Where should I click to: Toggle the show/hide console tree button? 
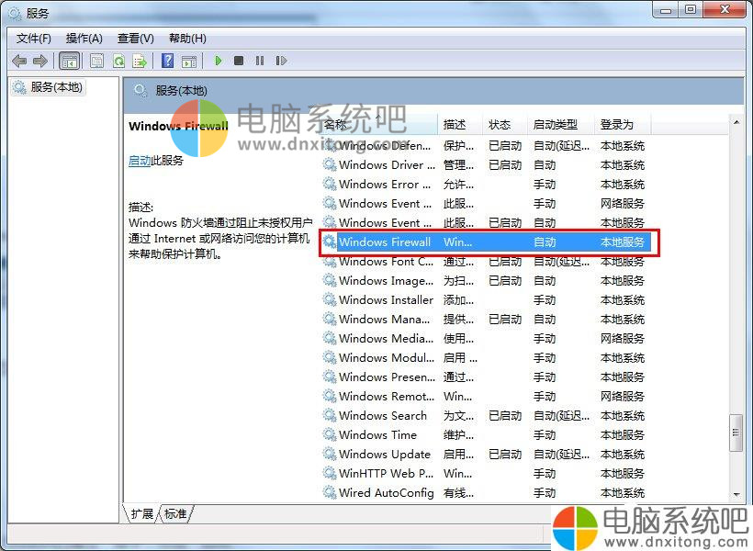click(x=69, y=61)
